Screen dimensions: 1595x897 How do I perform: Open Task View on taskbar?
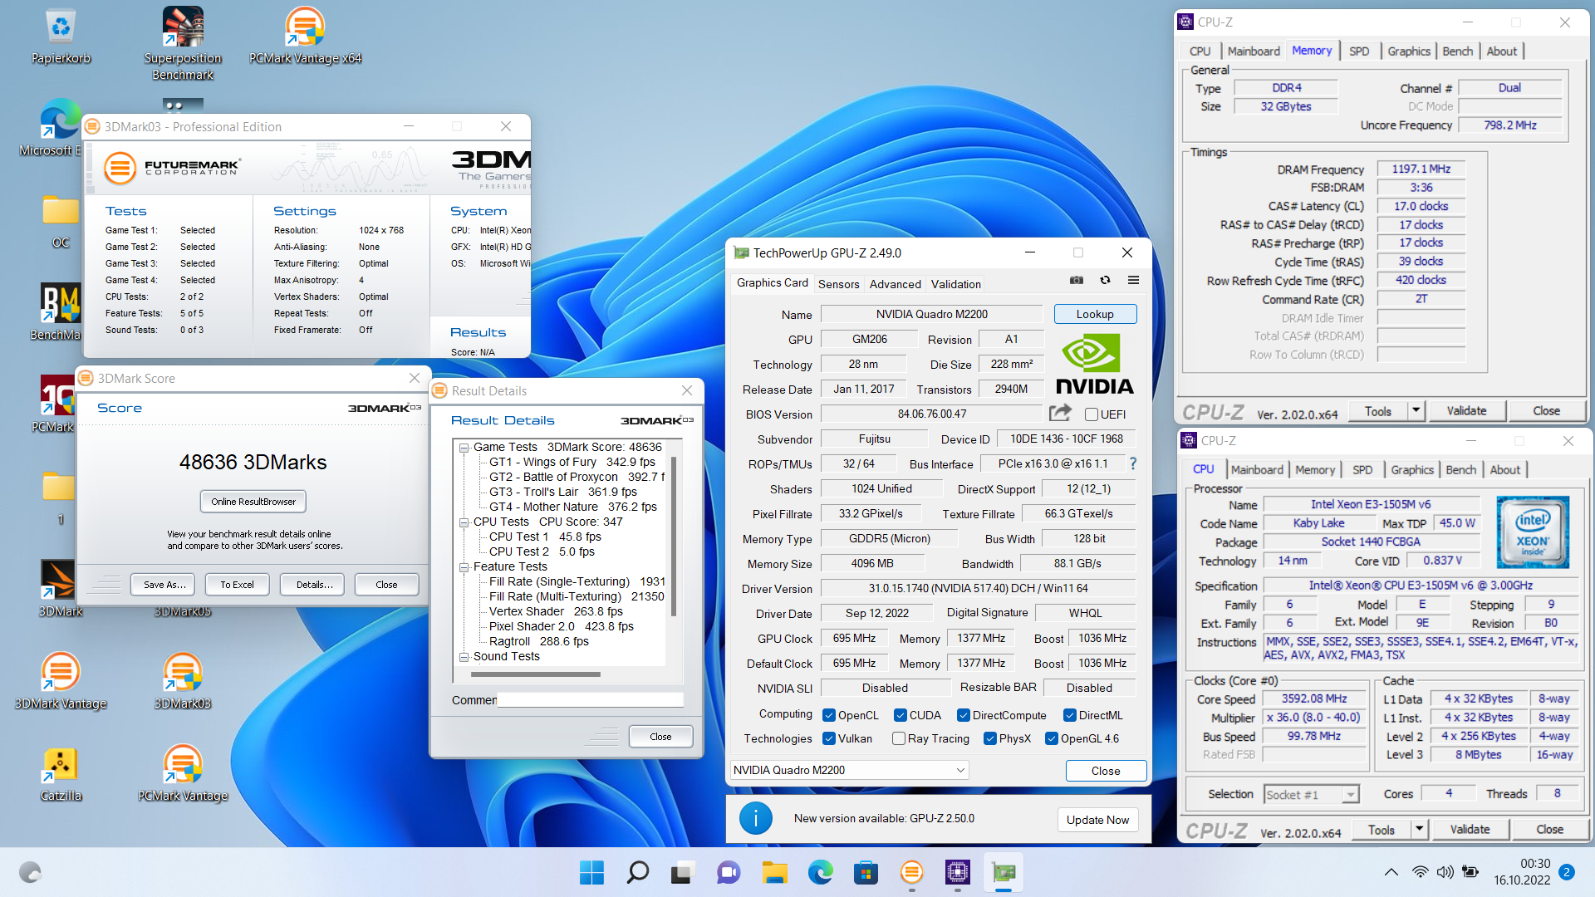coord(683,872)
